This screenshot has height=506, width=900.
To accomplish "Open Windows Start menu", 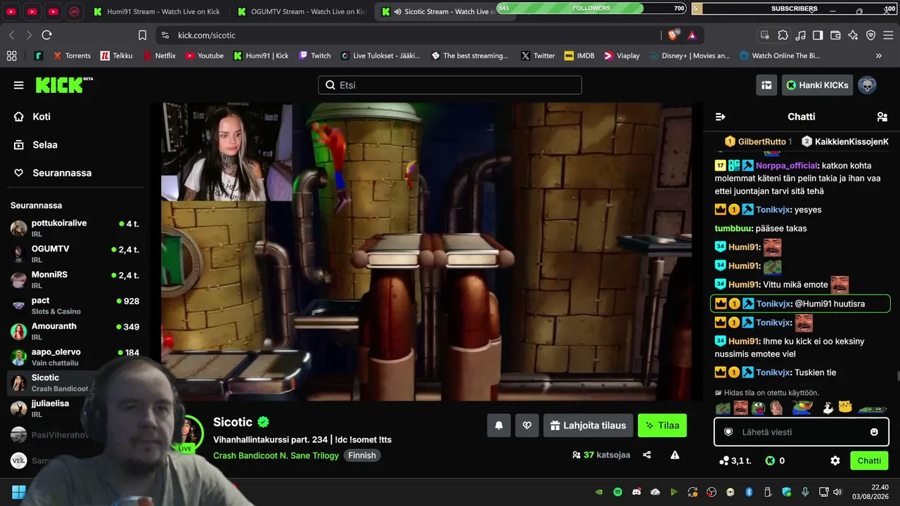I will [19, 492].
